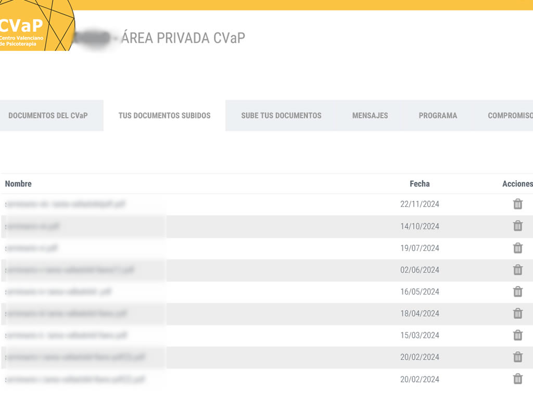
Task: Click the Fecha column header
Action: [x=420, y=183]
